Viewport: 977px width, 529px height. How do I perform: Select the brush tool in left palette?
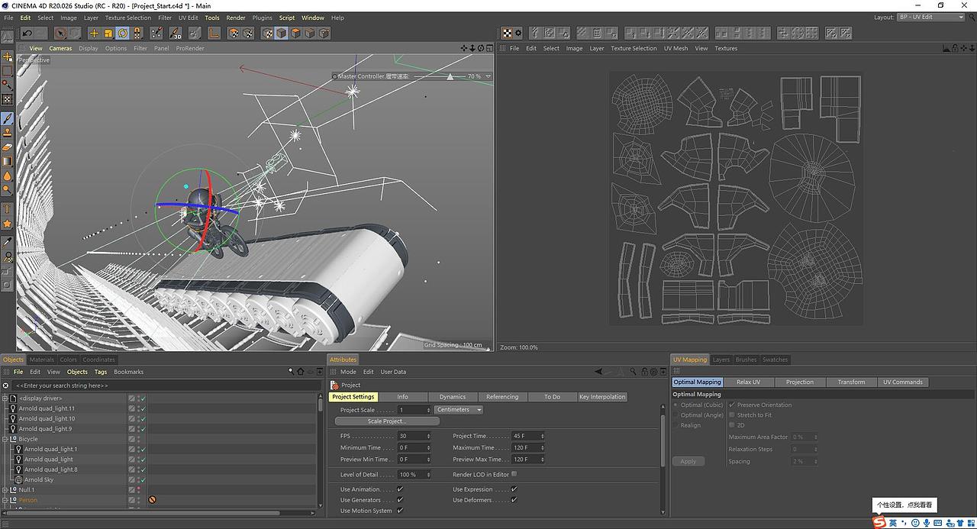[x=8, y=118]
